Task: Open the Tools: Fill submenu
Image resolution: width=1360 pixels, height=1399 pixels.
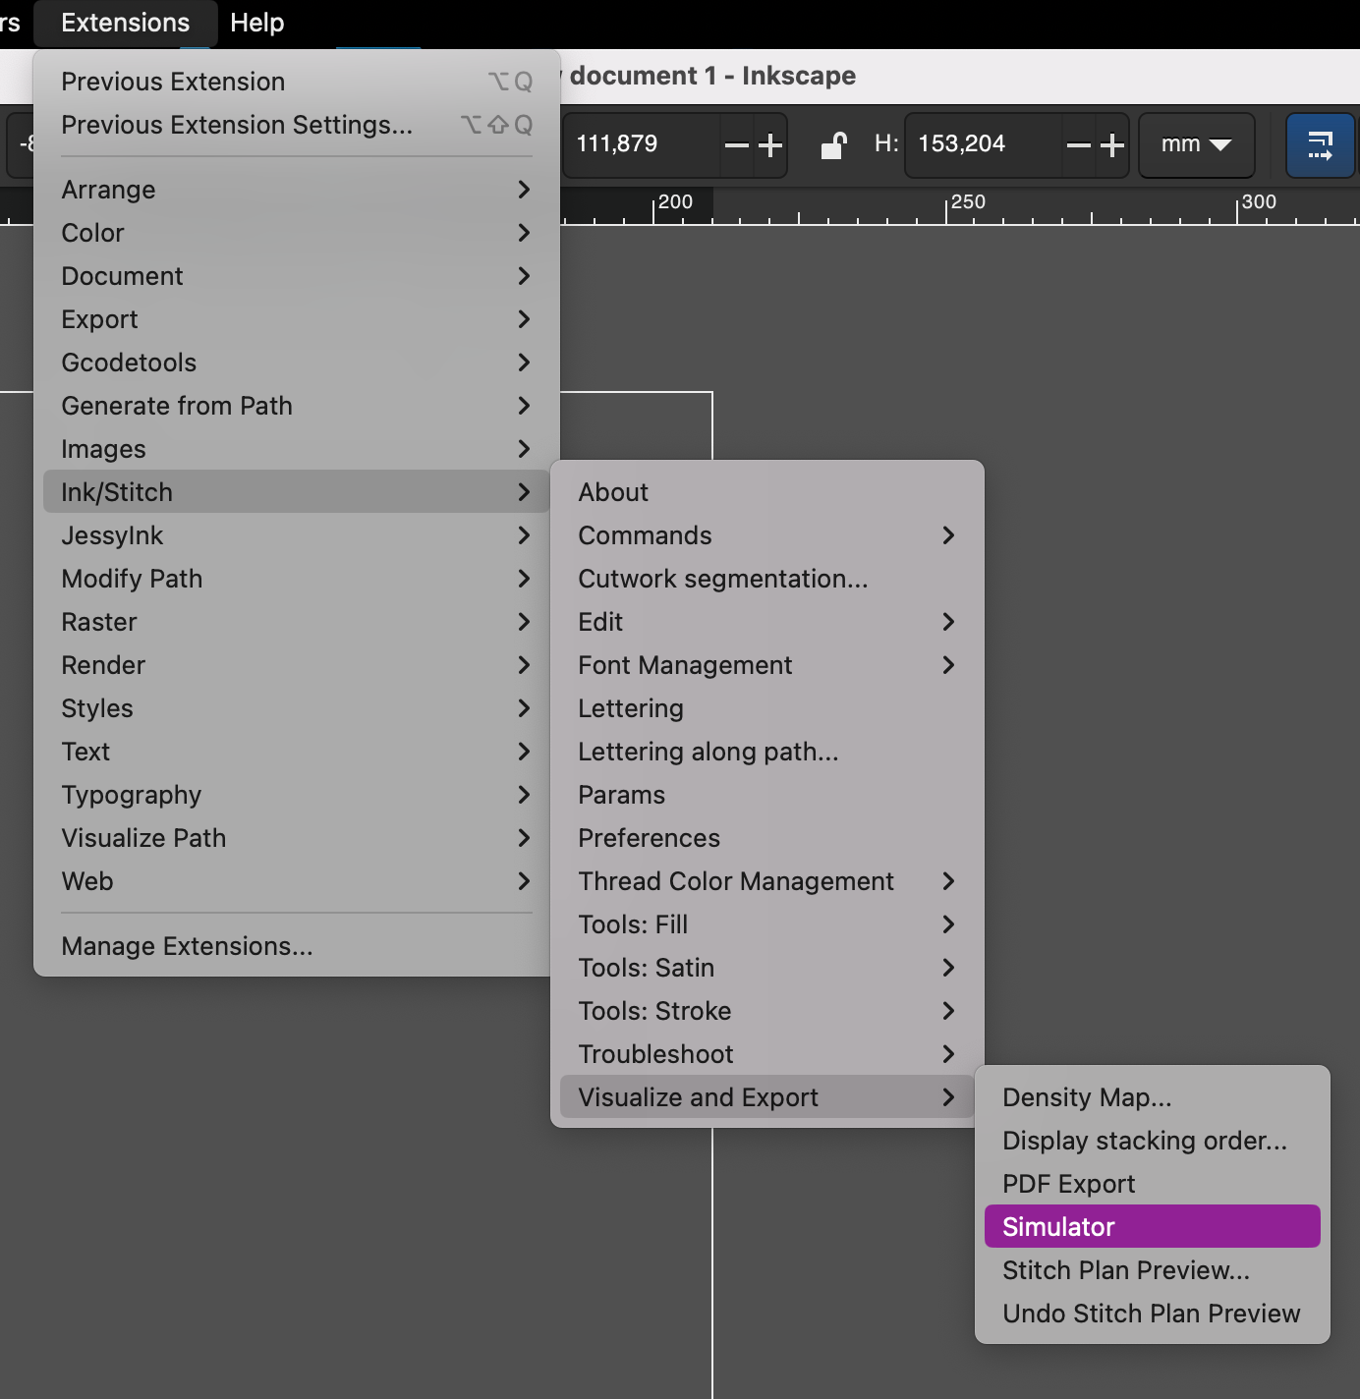Action: pyautogui.click(x=767, y=924)
